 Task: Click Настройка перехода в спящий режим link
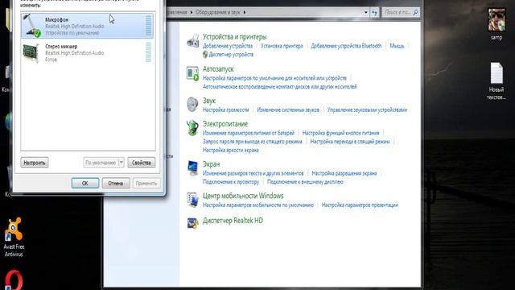coord(350,142)
